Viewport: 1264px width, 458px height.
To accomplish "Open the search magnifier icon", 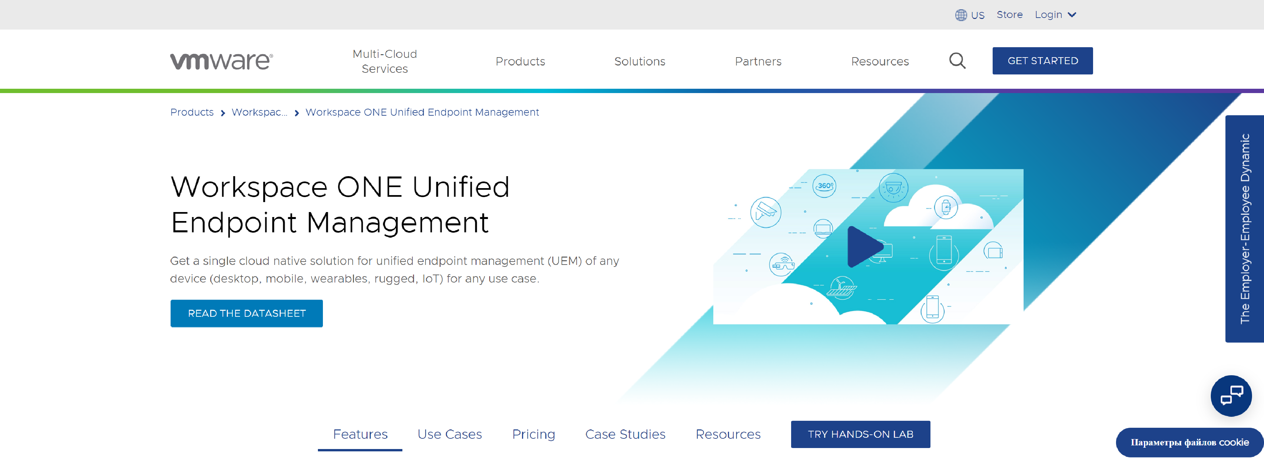I will 957,61.
